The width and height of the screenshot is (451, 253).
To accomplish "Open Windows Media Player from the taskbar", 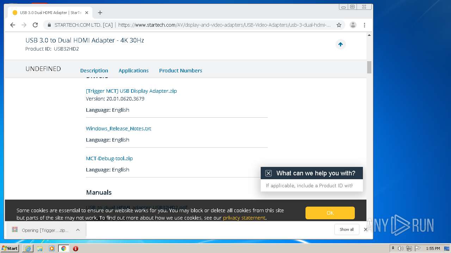I will point(52,248).
